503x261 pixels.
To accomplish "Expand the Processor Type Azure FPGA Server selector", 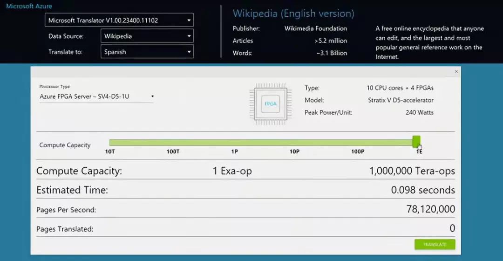I will [x=96, y=96].
